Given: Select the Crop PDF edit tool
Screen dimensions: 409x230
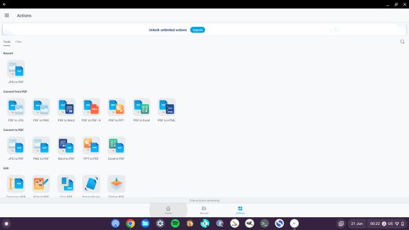Looking at the screenshot, I should tap(66, 186).
